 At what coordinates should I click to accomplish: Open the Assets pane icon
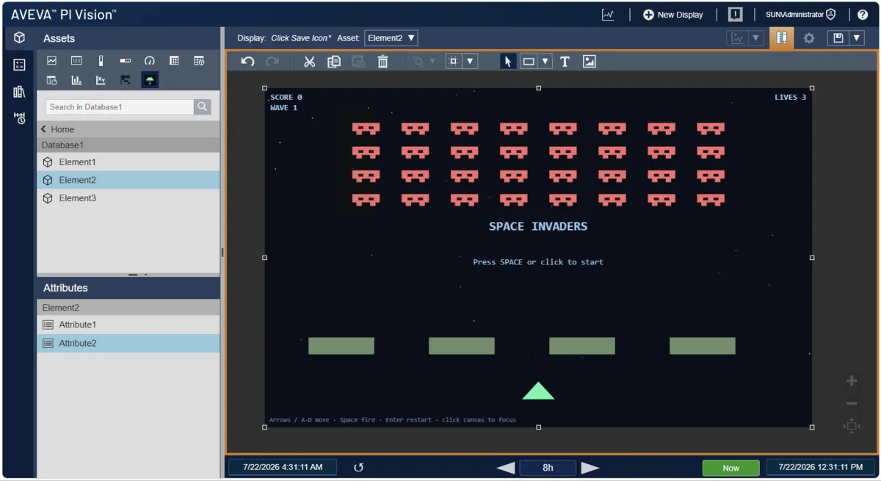[20, 38]
